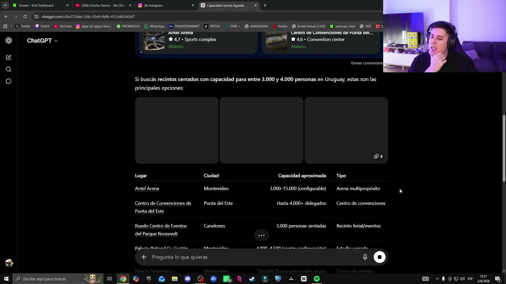
Task: Show hidden system tray icons chevron
Action: 437,279
